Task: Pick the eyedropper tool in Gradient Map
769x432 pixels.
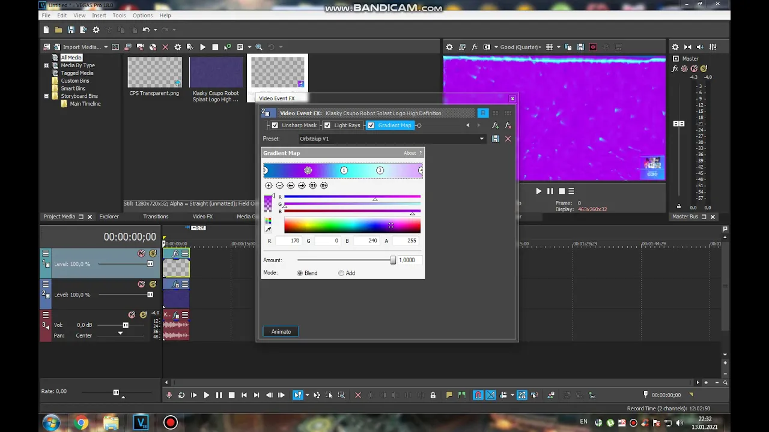Action: click(x=268, y=229)
